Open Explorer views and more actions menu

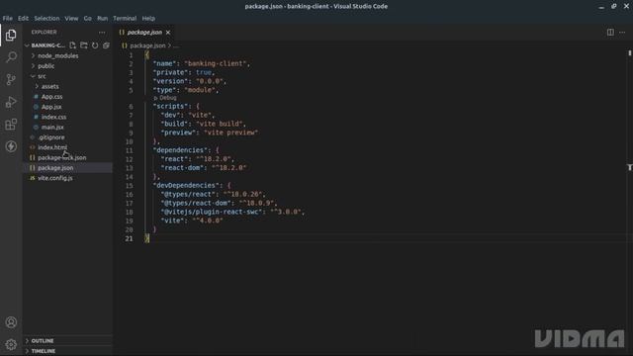102,33
